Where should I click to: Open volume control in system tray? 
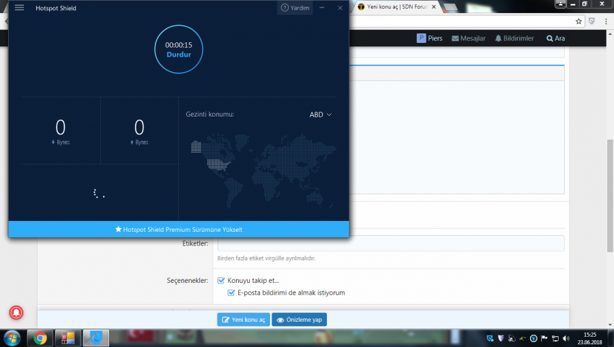[x=566, y=338]
